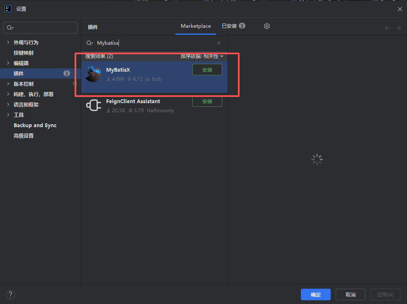Select 按键映射 in the settings tree

pyautogui.click(x=24, y=53)
